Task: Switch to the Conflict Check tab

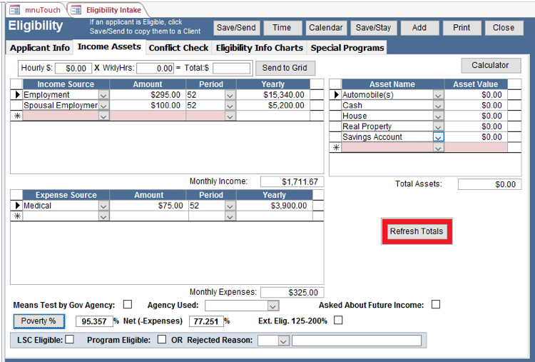Action: (178, 48)
